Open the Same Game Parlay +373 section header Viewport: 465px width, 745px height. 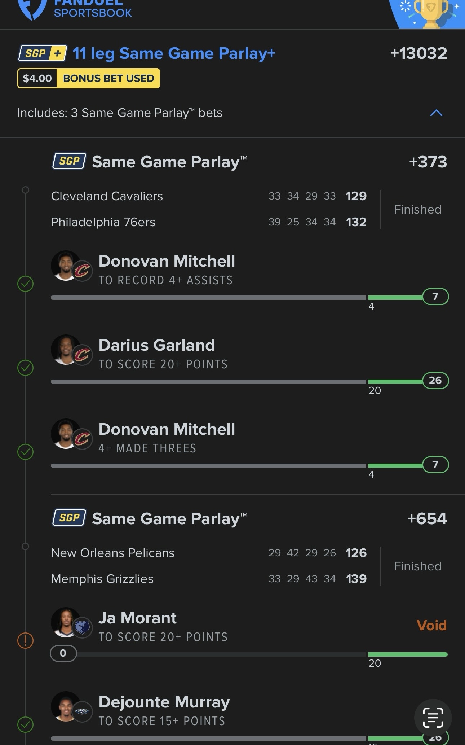pyautogui.click(x=249, y=161)
